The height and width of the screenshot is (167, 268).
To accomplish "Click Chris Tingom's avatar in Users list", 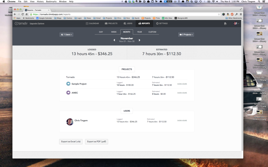I will coord(70,122).
